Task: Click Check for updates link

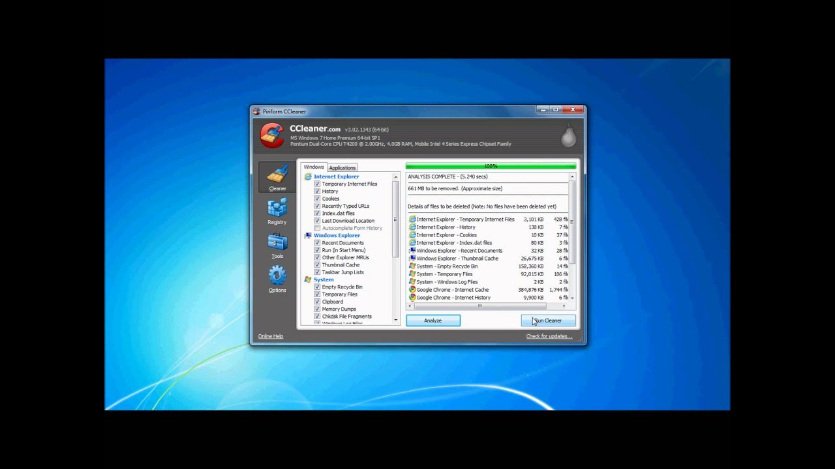Action: (x=549, y=337)
